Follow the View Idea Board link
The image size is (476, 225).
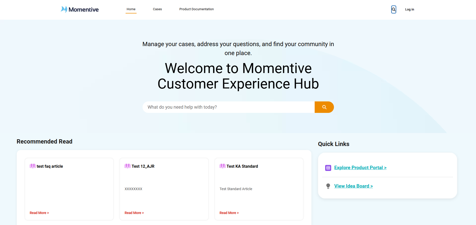click(353, 186)
